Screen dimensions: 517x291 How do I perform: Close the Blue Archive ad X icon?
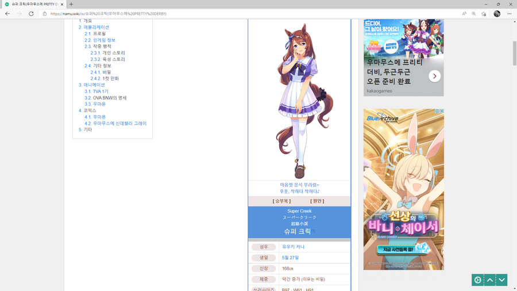coord(442,111)
